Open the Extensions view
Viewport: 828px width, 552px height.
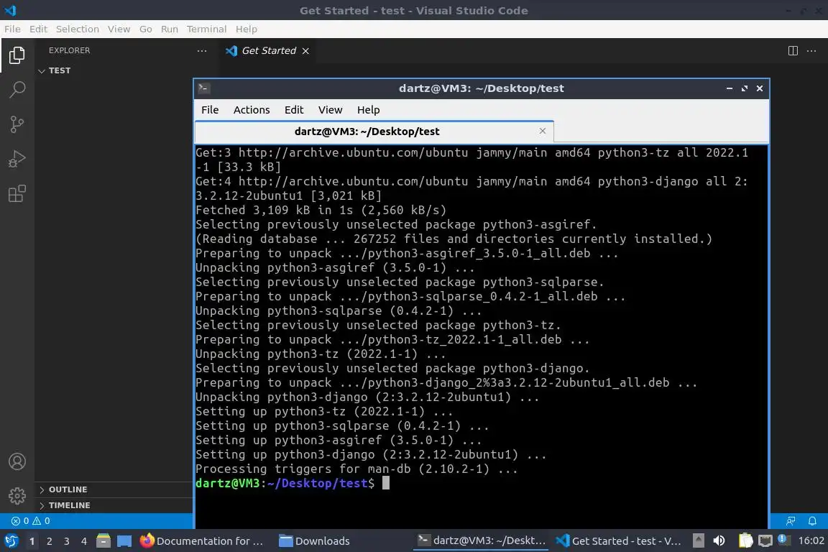coord(17,194)
